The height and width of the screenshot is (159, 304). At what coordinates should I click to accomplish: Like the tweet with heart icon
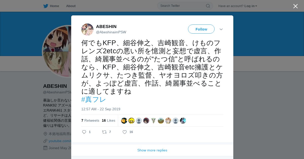pyautogui.click(x=125, y=132)
